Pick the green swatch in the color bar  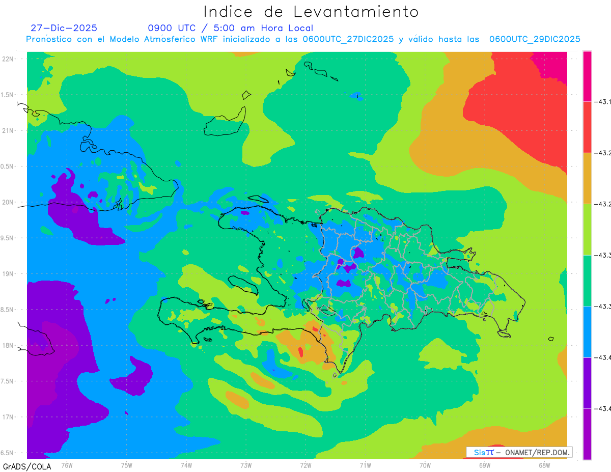[587, 281]
